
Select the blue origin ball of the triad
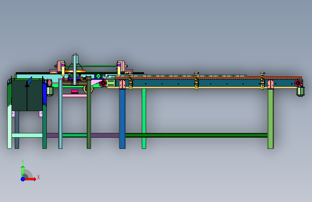23,179
